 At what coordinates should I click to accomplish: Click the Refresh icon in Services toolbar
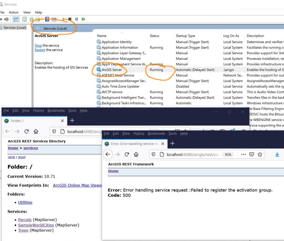[x=31, y=19]
